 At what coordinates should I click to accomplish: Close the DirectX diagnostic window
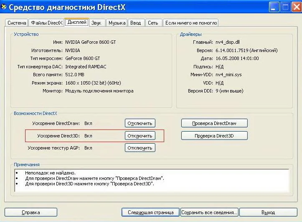pos(297,7)
